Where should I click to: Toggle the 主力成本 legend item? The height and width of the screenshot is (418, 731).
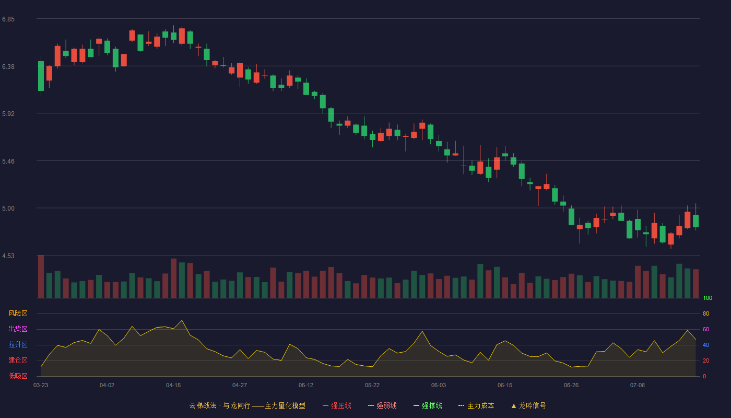(476, 405)
